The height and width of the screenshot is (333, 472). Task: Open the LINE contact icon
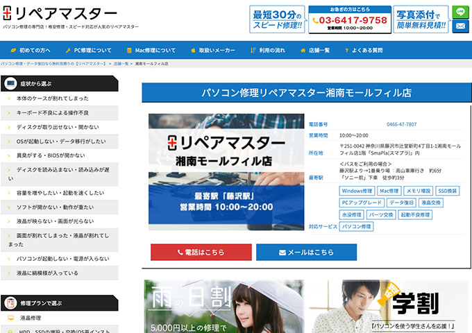point(460,12)
